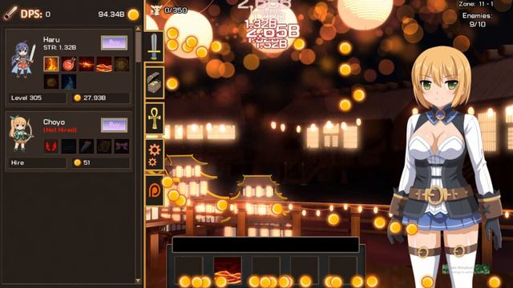The height and width of the screenshot is (288, 513).
Task: Click the monster kill counter icon
Action: coord(156,10)
